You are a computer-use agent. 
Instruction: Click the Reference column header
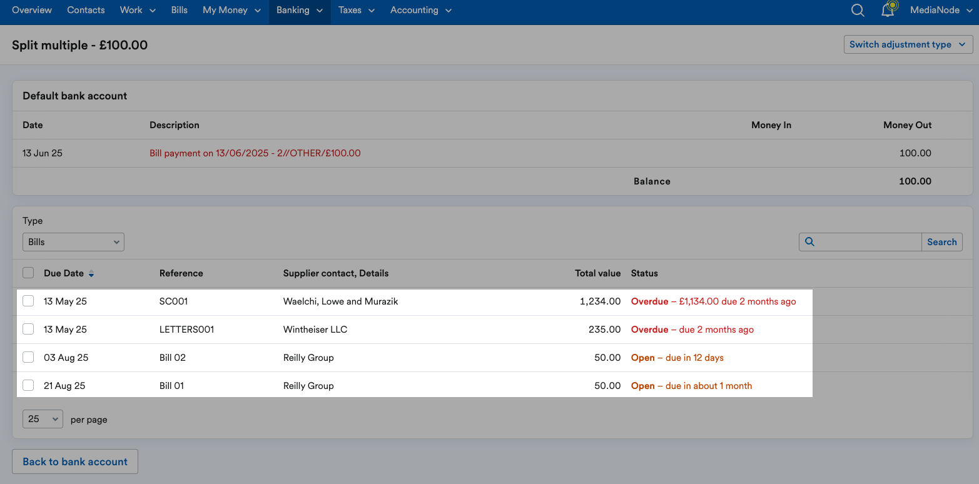(x=181, y=273)
